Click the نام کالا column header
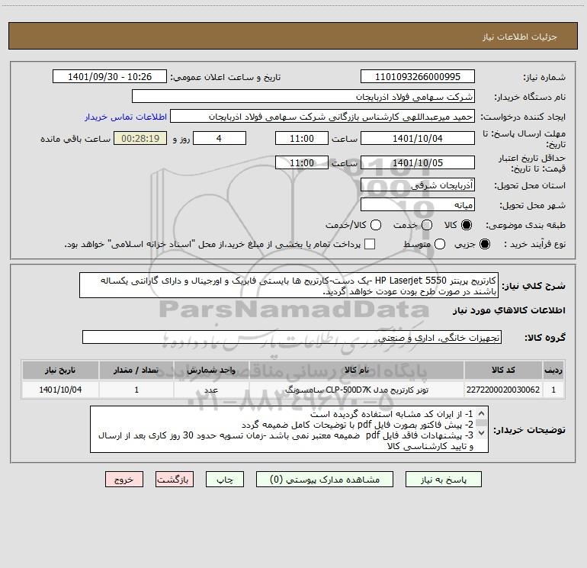Screen dimensions: 587x568 point(357,371)
